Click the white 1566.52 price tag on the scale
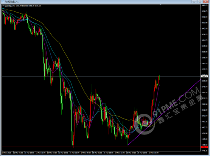 point(204,76)
